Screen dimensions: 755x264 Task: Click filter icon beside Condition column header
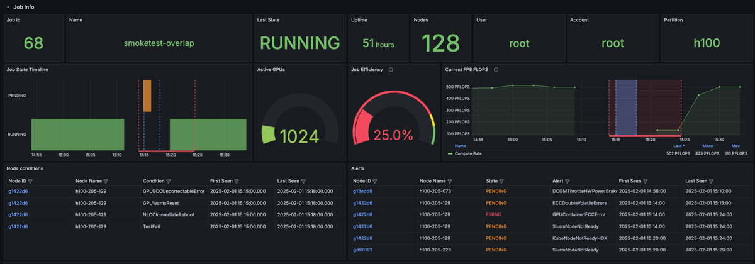pos(170,180)
